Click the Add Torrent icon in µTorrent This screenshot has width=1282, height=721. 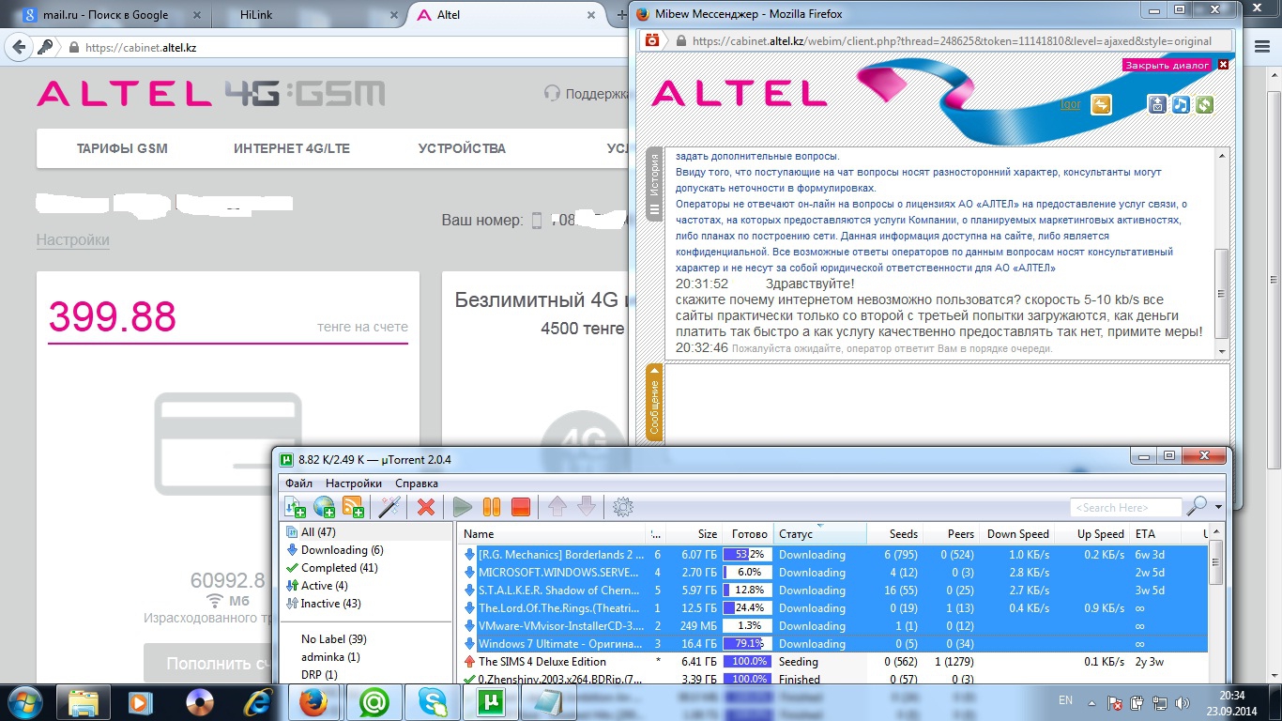296,507
